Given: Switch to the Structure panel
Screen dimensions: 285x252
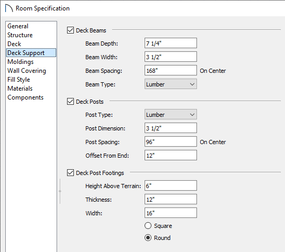Looking at the screenshot, I should (x=20, y=35).
